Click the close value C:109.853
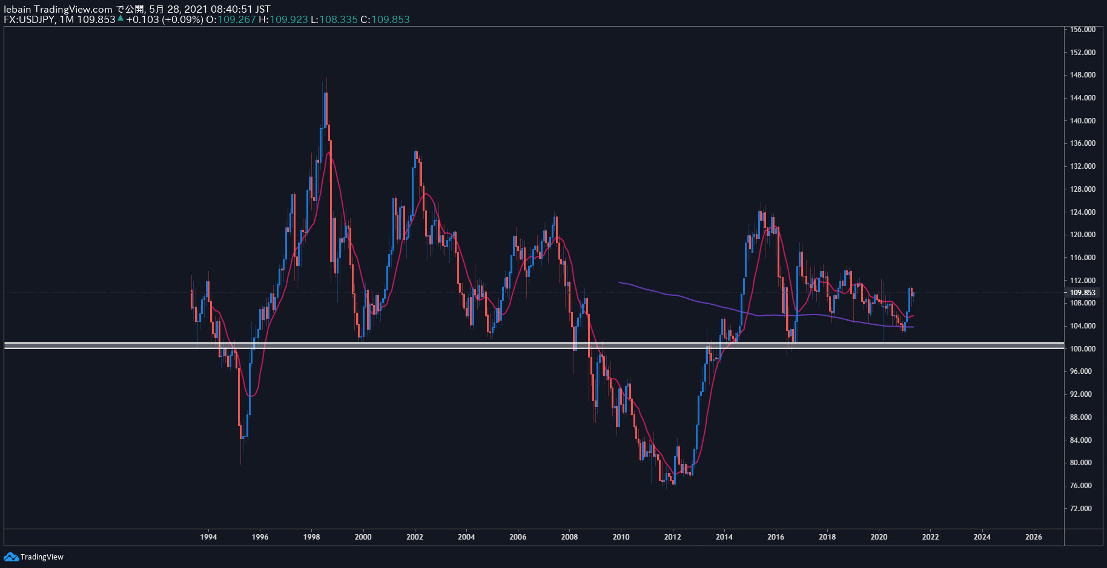Image resolution: width=1107 pixels, height=568 pixels. click(x=385, y=19)
